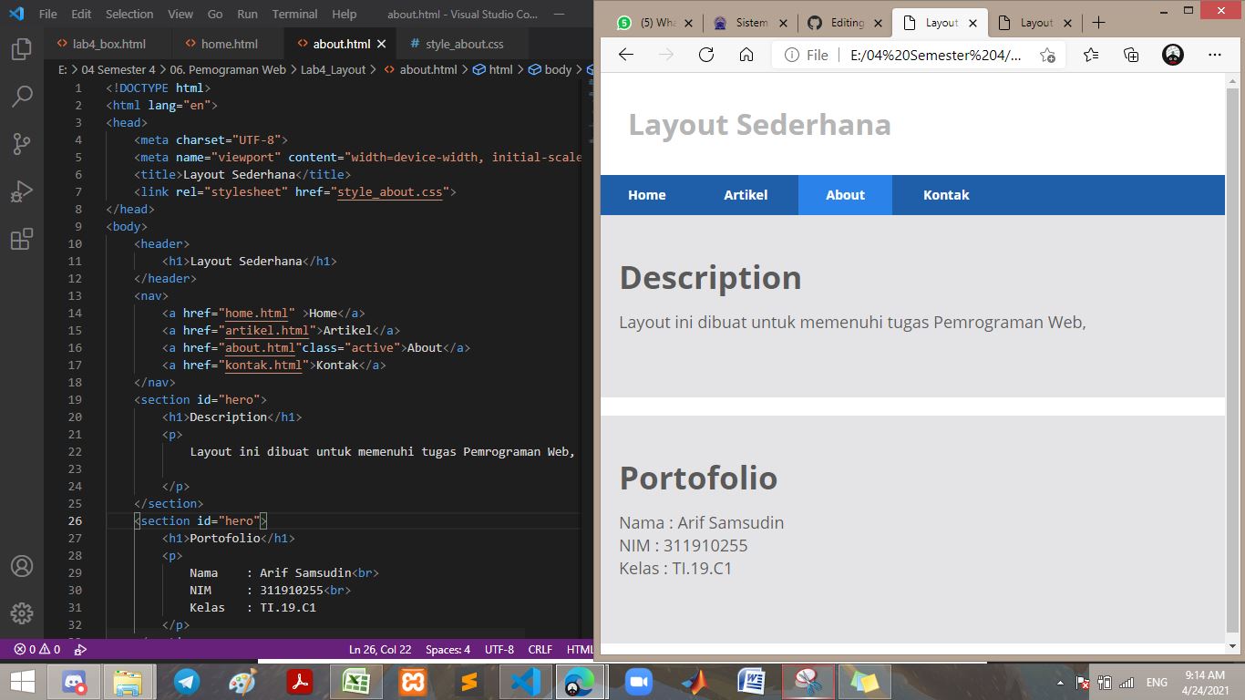Open Source Control in the activity bar
This screenshot has height=700, width=1245.
click(22, 143)
